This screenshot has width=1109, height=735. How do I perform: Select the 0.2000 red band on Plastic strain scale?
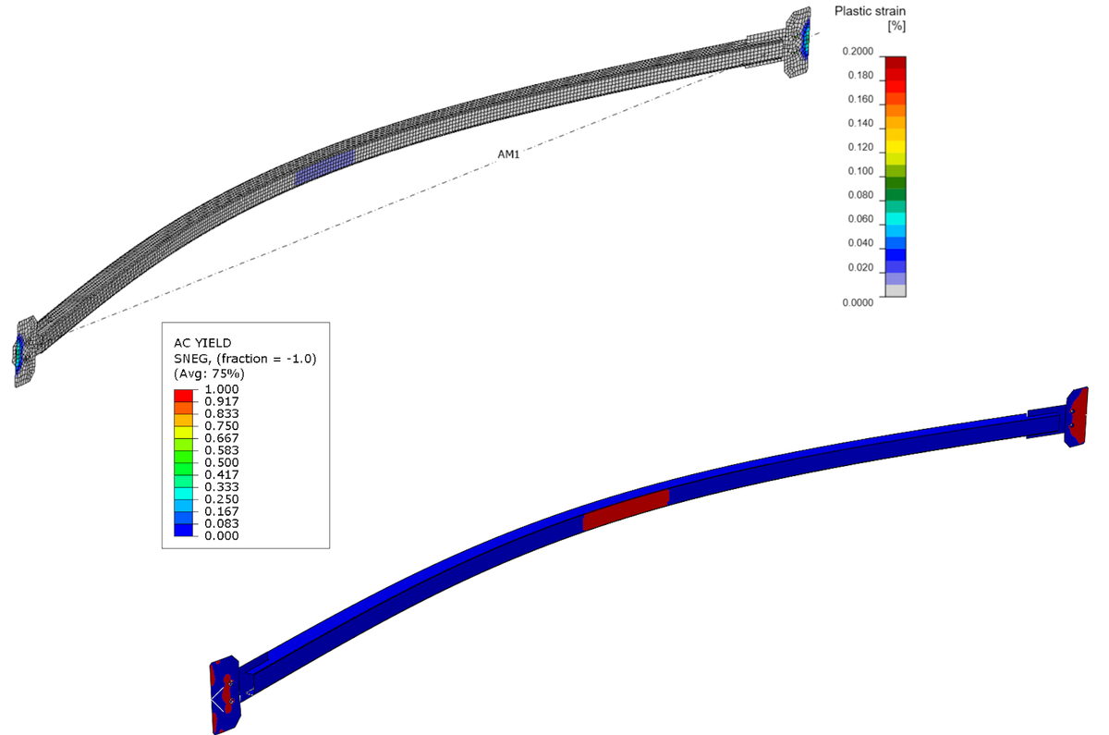894,63
